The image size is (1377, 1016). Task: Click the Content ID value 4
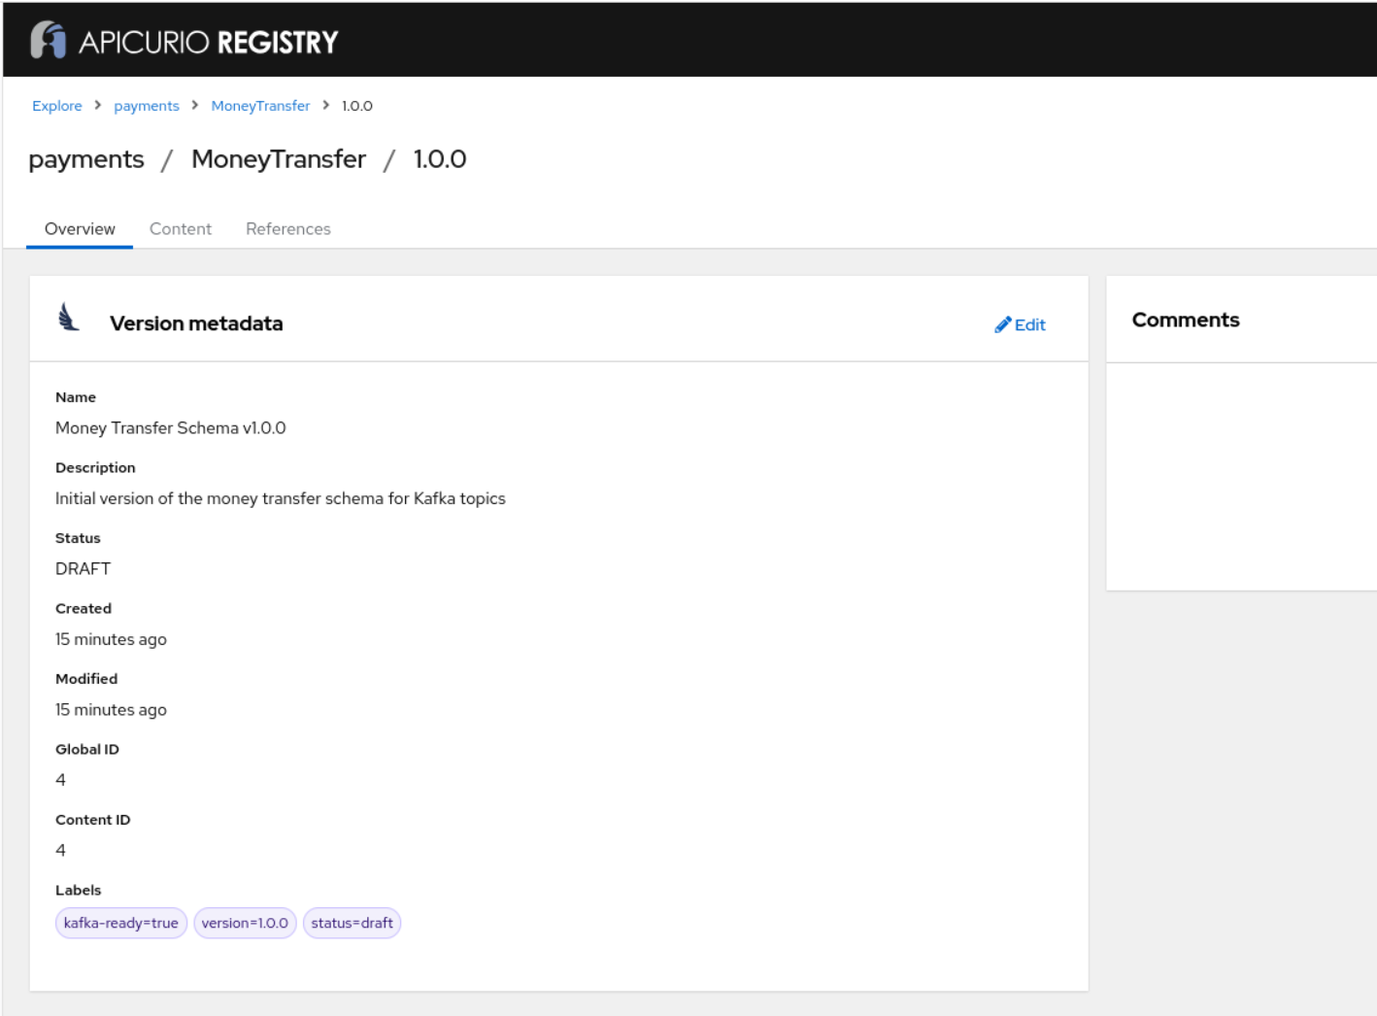point(61,851)
